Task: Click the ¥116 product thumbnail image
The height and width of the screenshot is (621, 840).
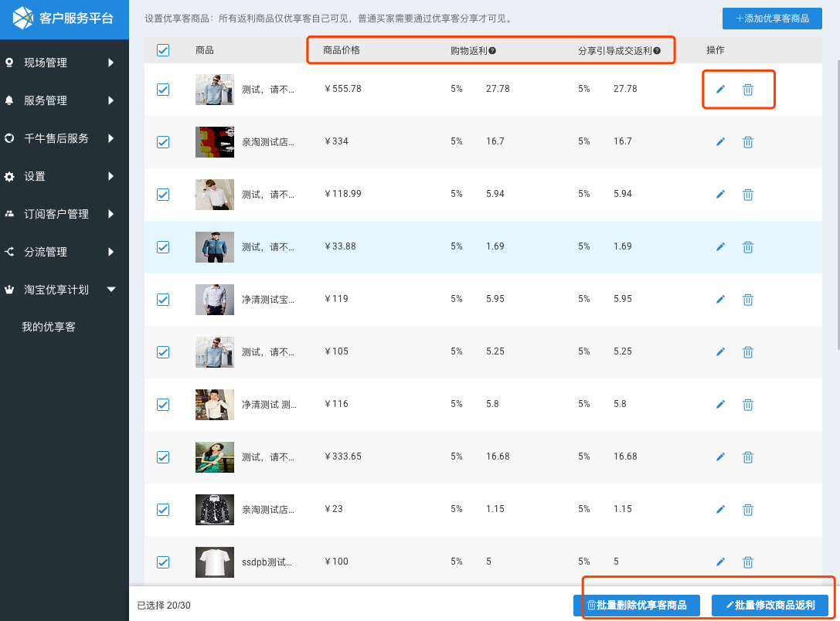Action: [x=215, y=405]
